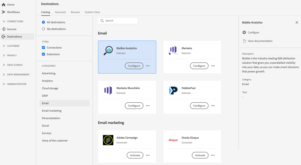Configure the Marketo Munchkin extension
The height and width of the screenshot is (165, 301).
tap(134, 106)
